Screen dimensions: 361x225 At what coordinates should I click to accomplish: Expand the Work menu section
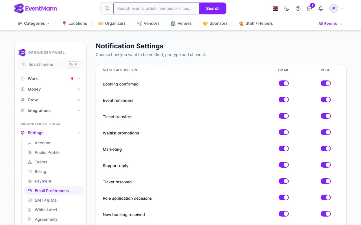click(x=50, y=78)
